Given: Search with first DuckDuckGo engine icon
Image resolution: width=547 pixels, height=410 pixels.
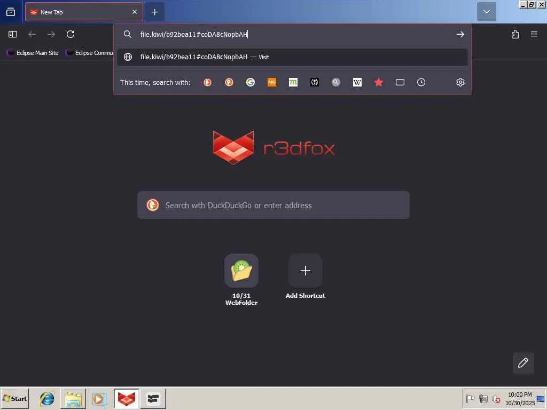Looking at the screenshot, I should pos(208,82).
